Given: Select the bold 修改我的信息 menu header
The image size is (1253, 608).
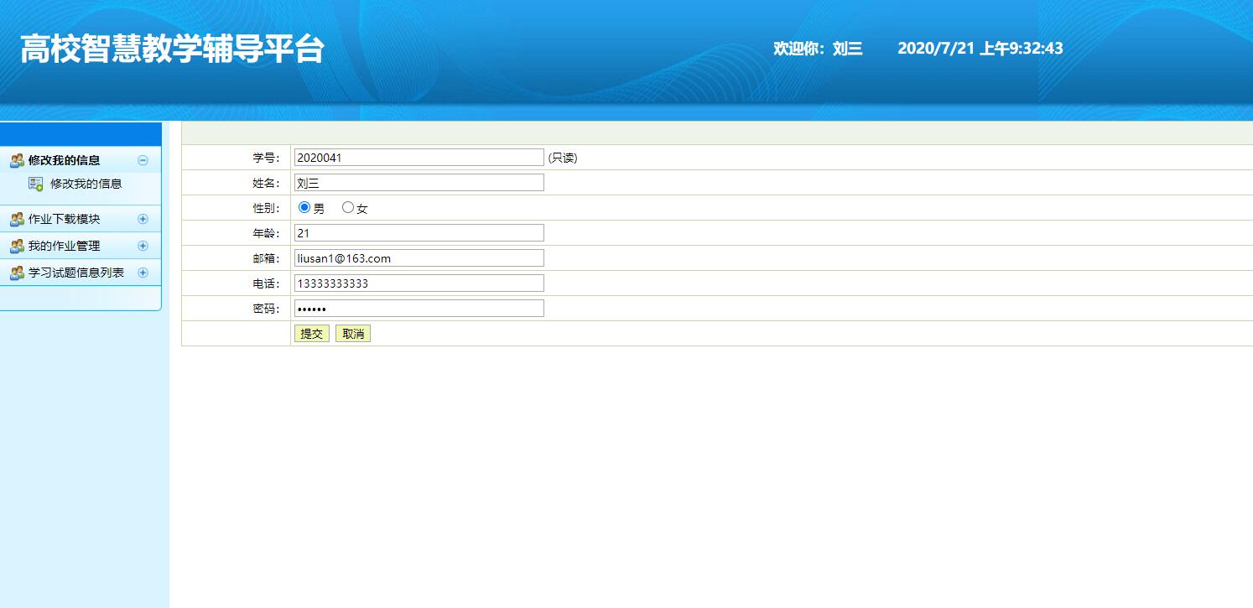Looking at the screenshot, I should 64,160.
